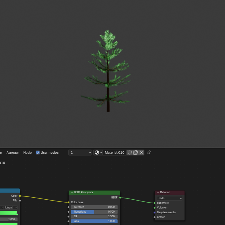Click the Rugosidad slider

tap(94, 212)
